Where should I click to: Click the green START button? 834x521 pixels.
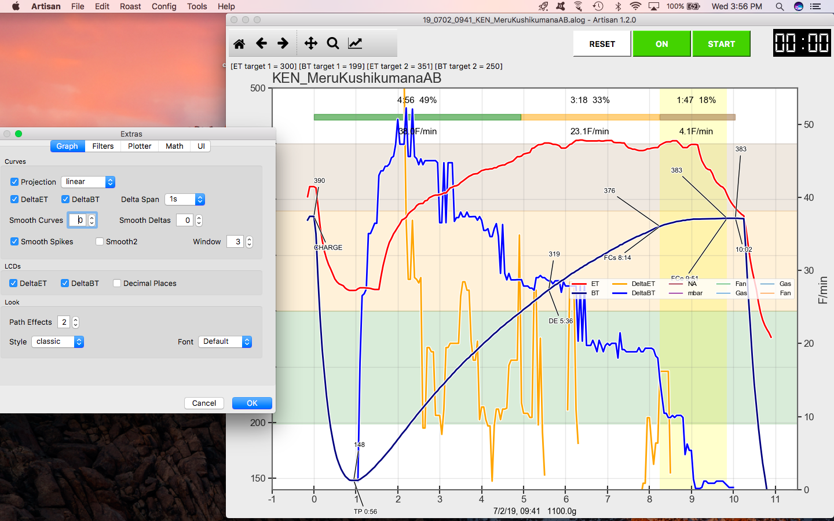tap(722, 44)
